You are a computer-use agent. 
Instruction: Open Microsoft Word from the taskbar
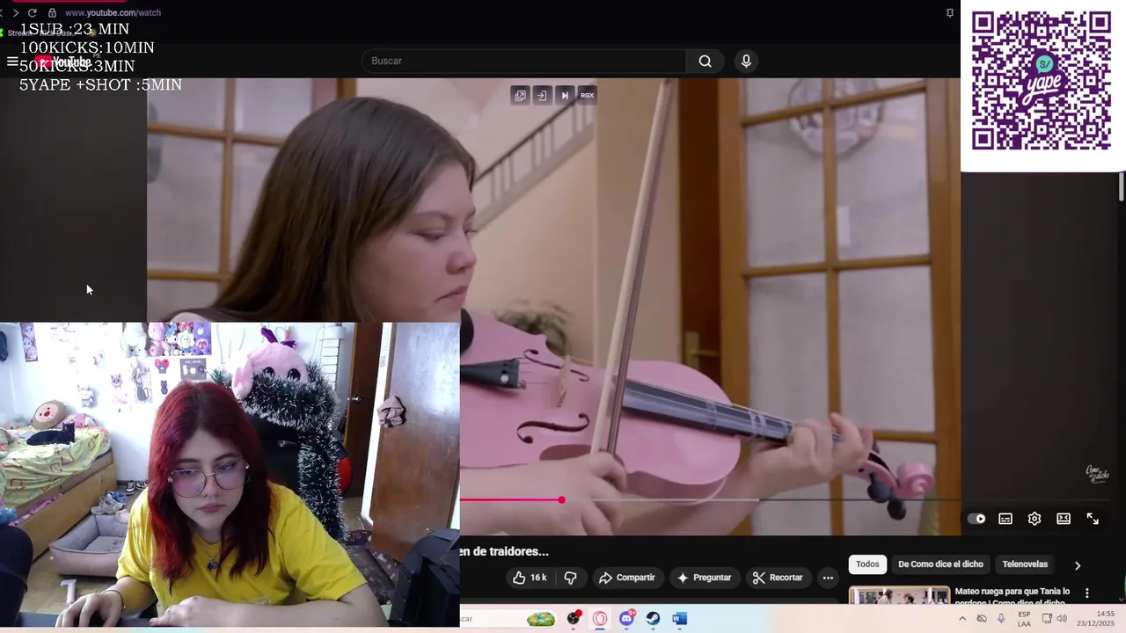678,619
